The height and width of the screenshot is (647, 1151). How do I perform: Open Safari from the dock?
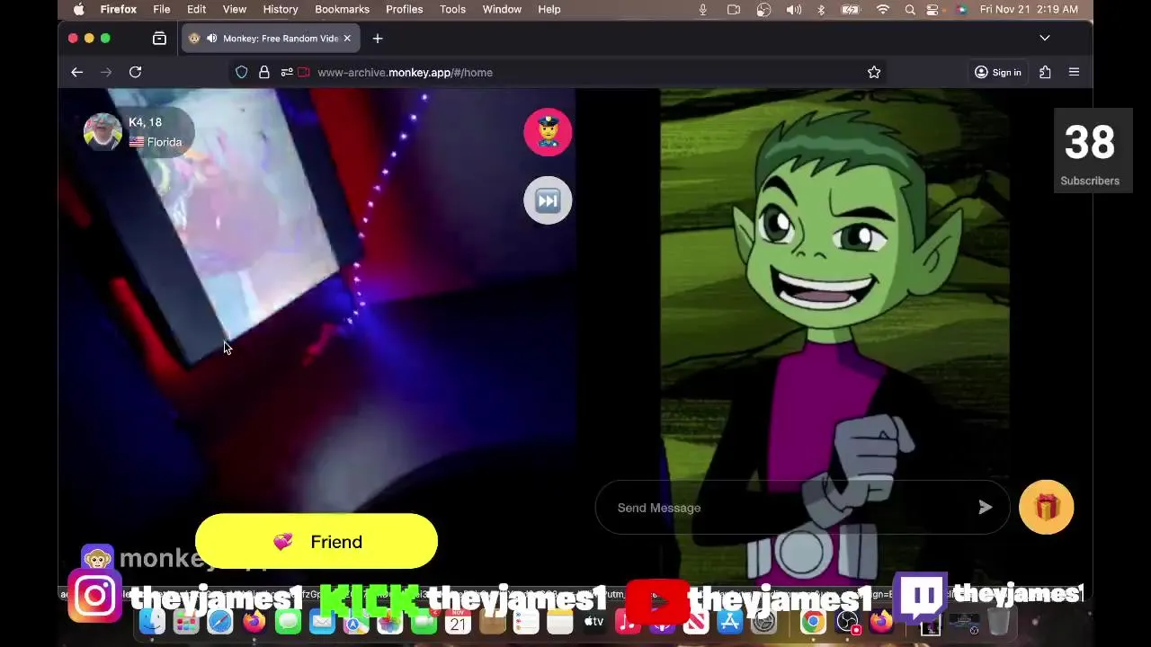(220, 621)
